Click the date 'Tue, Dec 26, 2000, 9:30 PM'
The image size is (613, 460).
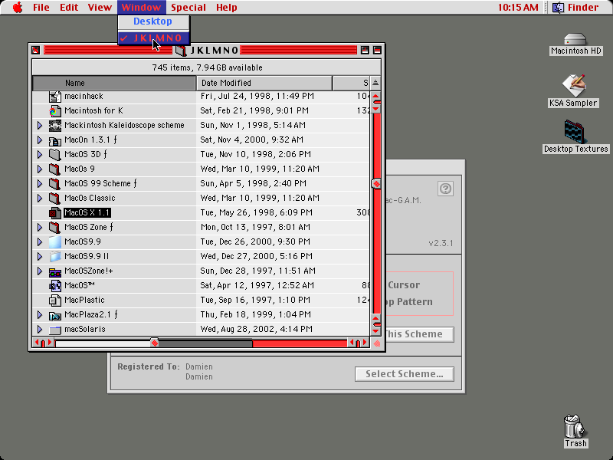255,242
